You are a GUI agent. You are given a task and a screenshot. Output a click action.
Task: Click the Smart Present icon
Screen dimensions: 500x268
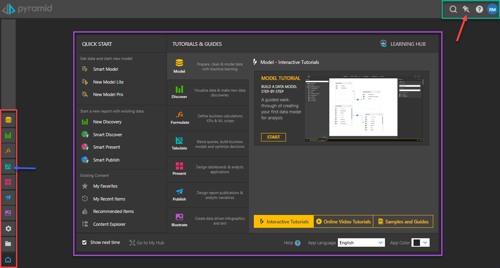click(85, 147)
